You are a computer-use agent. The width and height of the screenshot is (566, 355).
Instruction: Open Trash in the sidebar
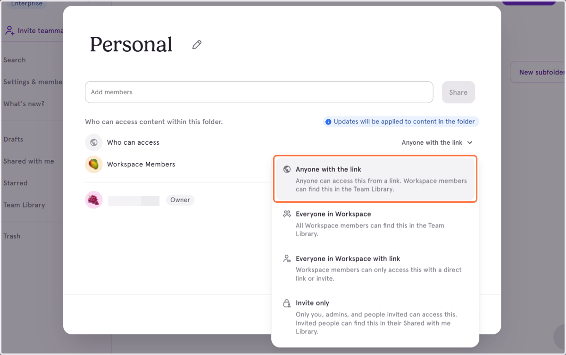[12, 236]
